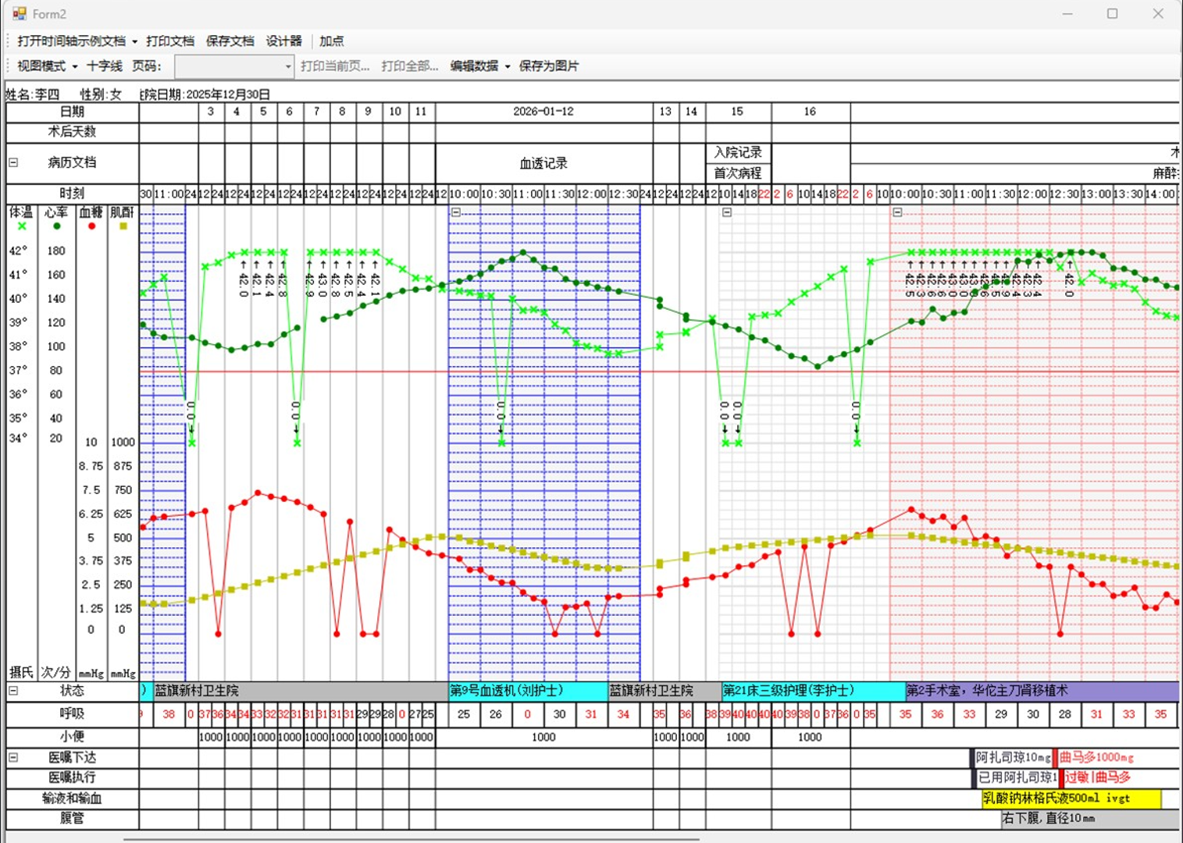Select the 医嘱执行 row header
Image resolution: width=1183 pixels, height=843 pixels.
pyautogui.click(x=73, y=778)
